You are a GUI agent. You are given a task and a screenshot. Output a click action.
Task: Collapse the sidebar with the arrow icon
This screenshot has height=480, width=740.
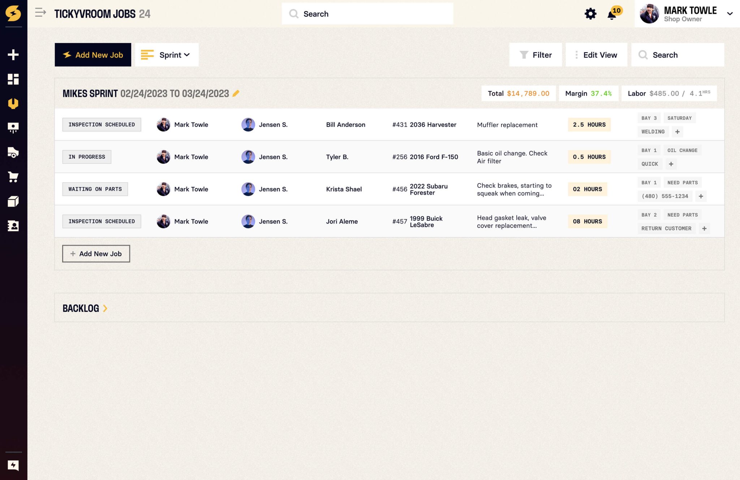[40, 13]
